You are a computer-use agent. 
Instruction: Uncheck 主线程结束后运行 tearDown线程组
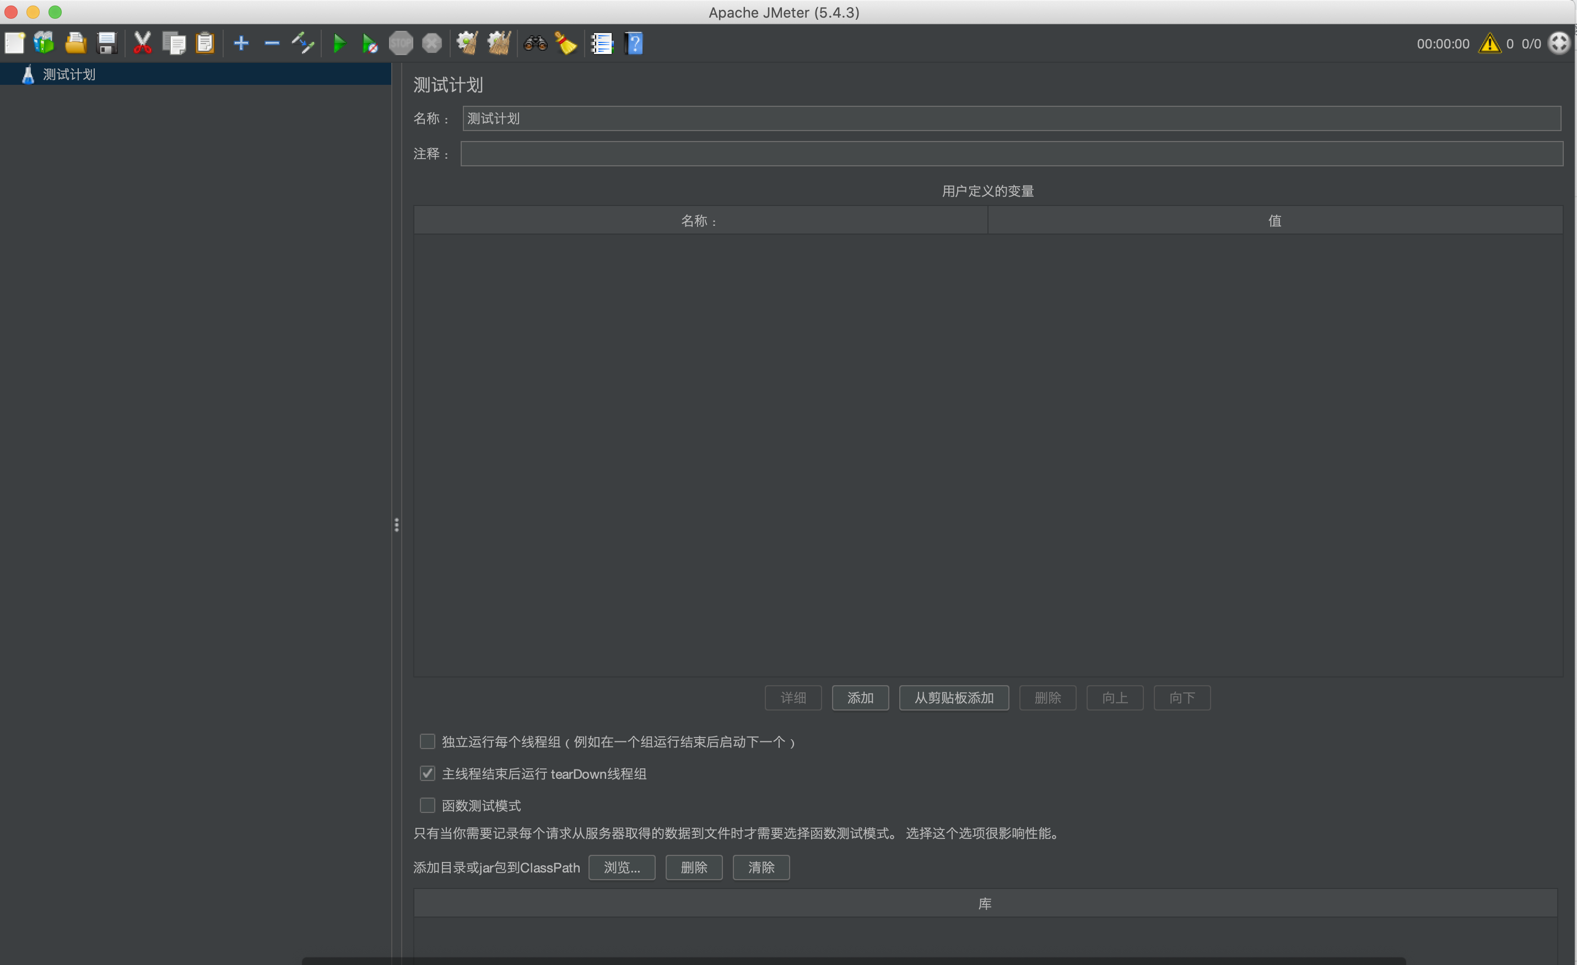[x=427, y=774]
